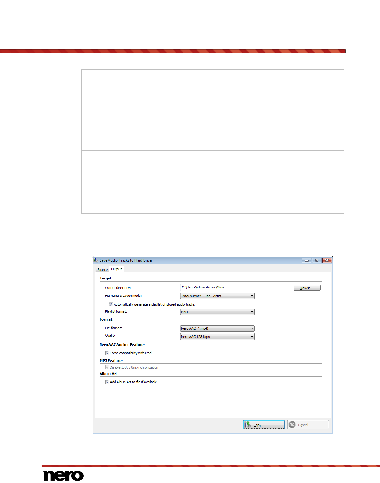The height and width of the screenshot is (483, 380).
Task: Click the dialog title "Save Audio Tracks to Hard Drive"
Action: point(125,260)
